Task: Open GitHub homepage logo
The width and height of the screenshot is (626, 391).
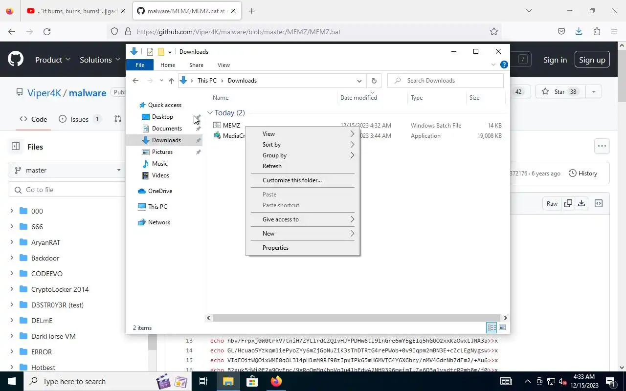Action: pos(16,60)
